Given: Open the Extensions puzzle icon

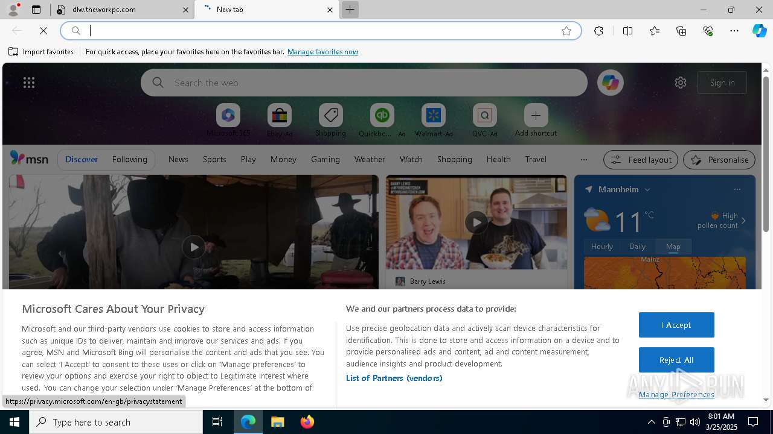Looking at the screenshot, I should pos(598,31).
